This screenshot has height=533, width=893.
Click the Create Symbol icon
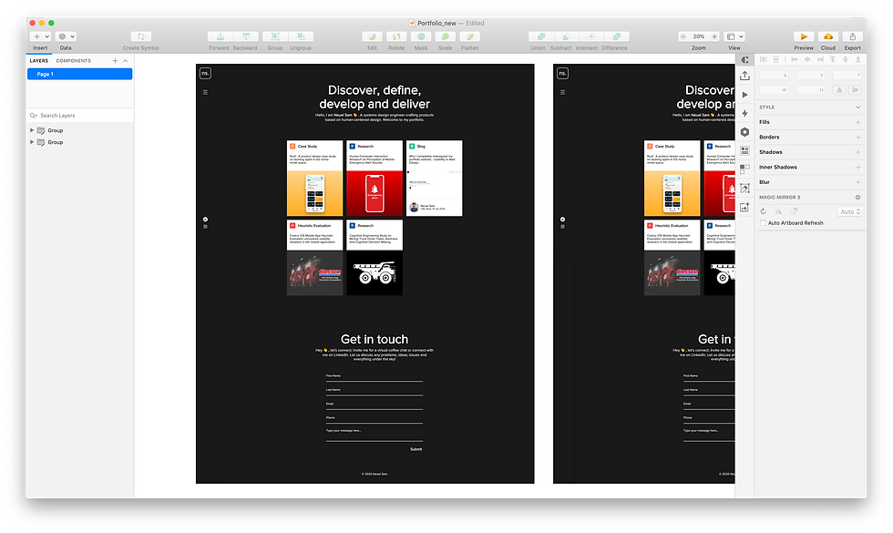coord(140,36)
